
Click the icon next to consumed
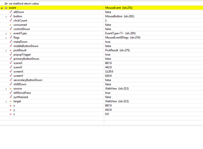pos(11,25)
